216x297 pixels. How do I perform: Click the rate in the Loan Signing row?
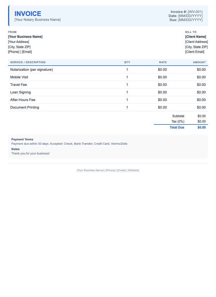(162, 92)
